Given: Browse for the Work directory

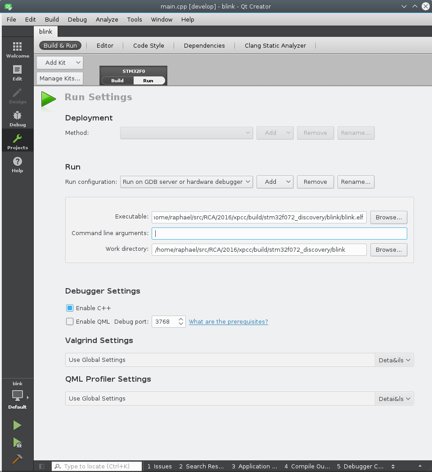Looking at the screenshot, I should pyautogui.click(x=389, y=250).
